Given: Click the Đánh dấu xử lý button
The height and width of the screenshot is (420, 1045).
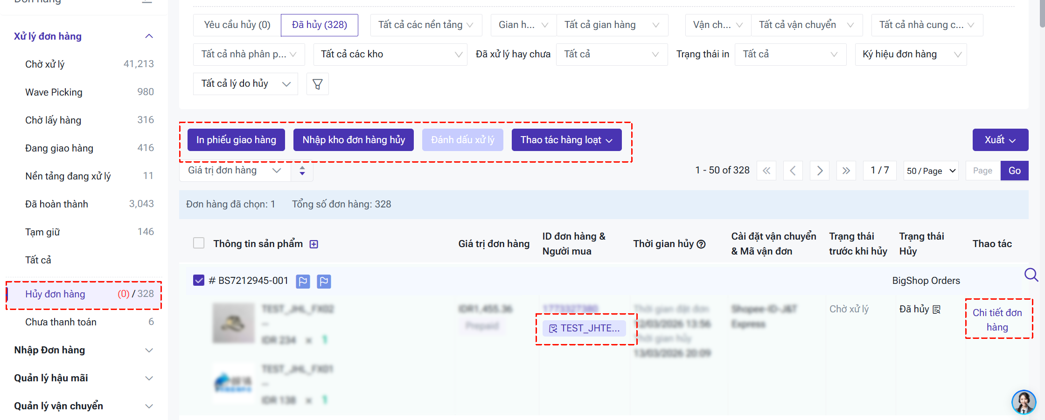Looking at the screenshot, I should point(463,140).
